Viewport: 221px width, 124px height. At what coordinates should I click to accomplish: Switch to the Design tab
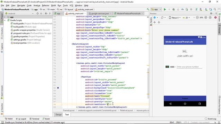[x=58, y=115]
